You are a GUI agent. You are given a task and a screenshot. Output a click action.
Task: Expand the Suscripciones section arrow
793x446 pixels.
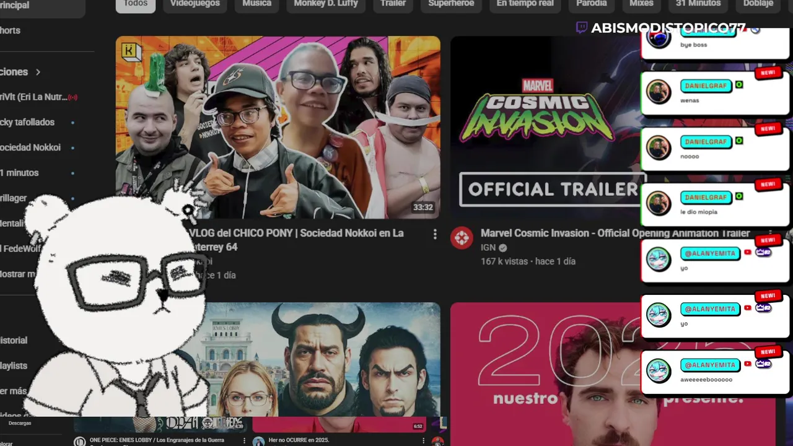(x=38, y=72)
